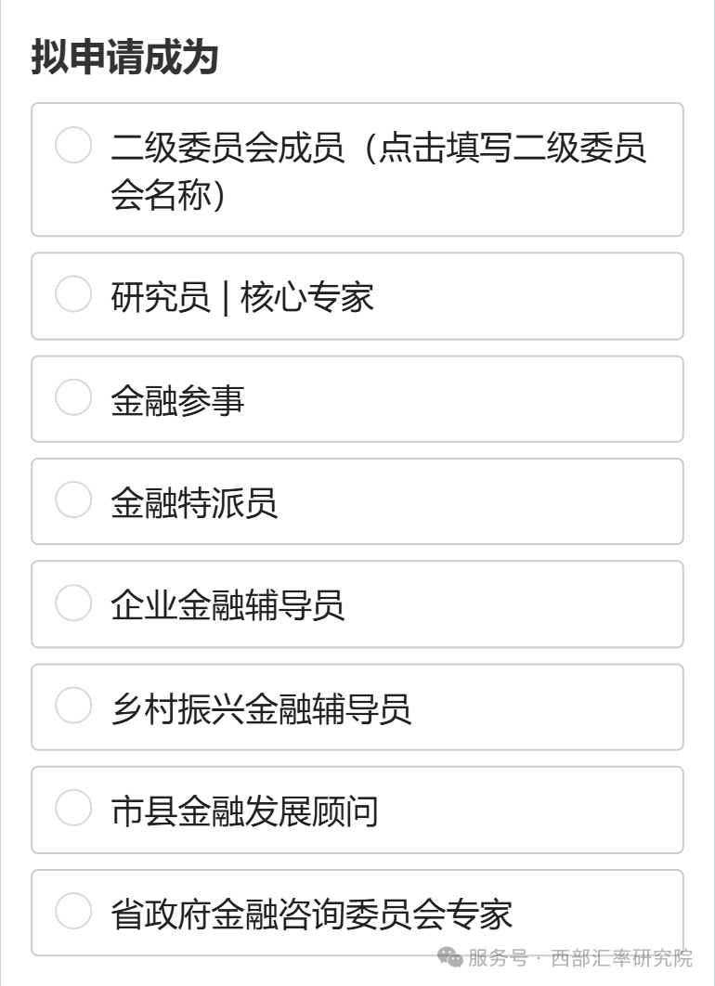Screen dimensions: 715x986
Task: Click the 市县金融发展顾问 label text
Action: (x=244, y=811)
